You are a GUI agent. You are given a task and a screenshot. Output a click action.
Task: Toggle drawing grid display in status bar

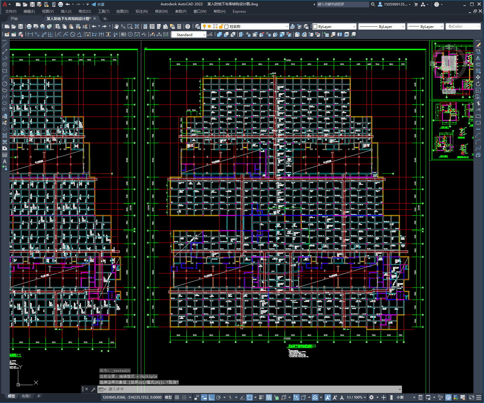[x=177, y=397]
